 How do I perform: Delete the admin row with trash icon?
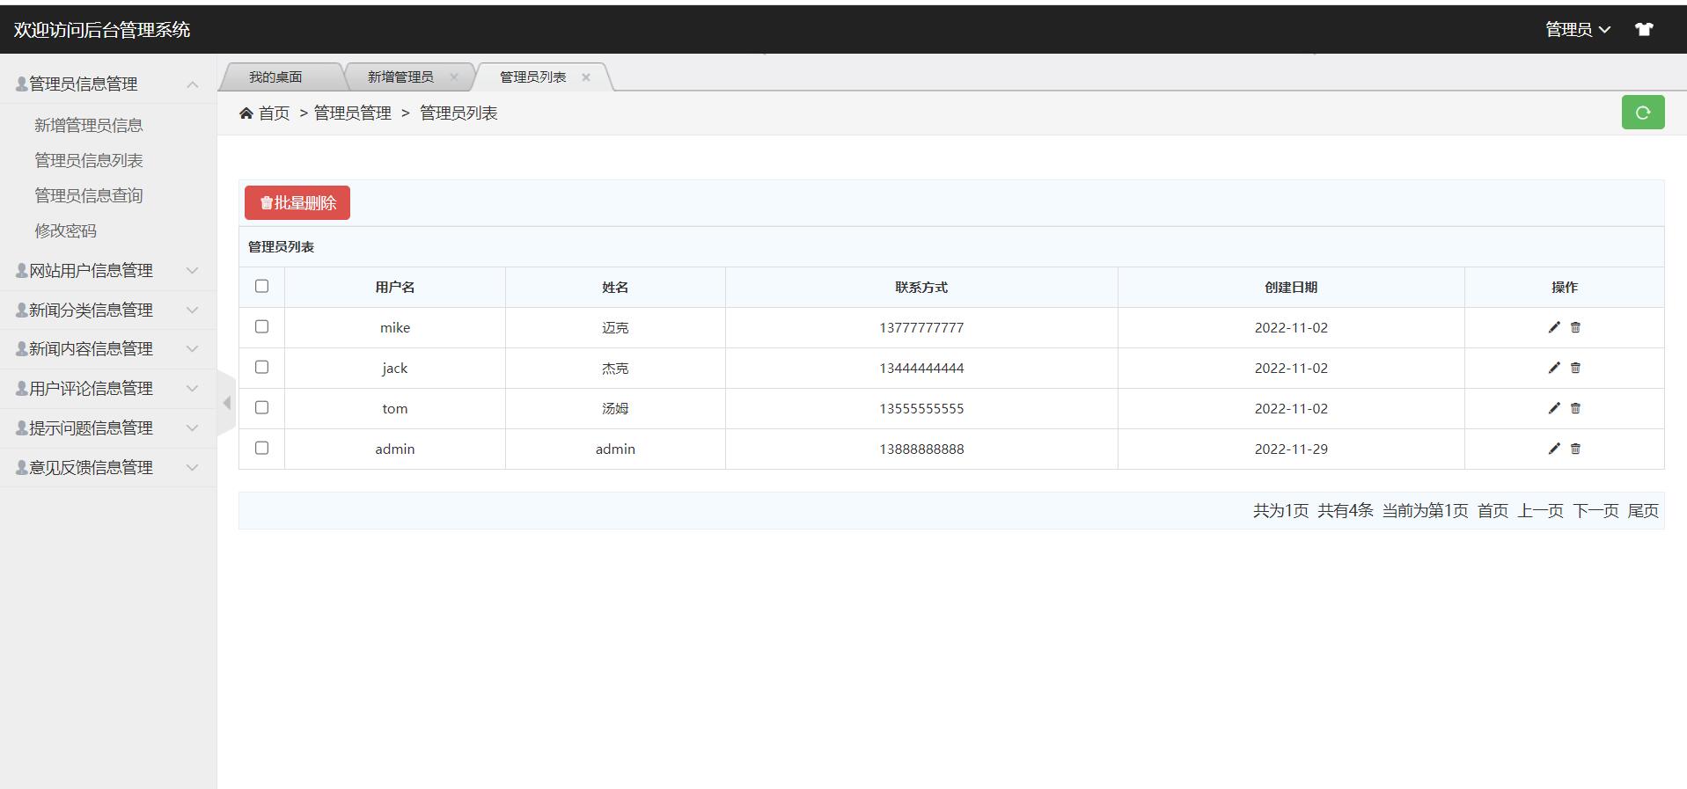tap(1575, 449)
